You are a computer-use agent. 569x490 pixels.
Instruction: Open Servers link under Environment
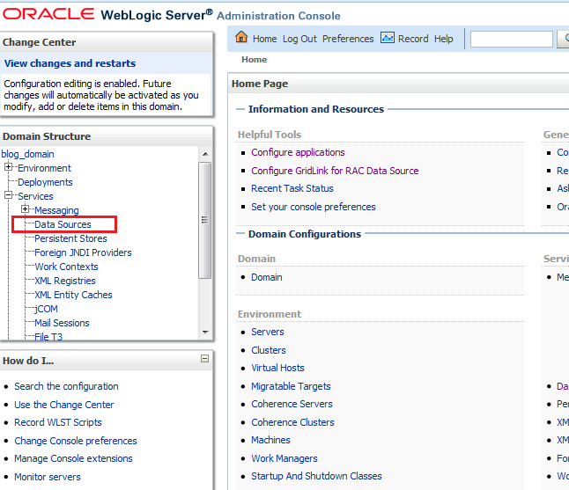click(268, 332)
